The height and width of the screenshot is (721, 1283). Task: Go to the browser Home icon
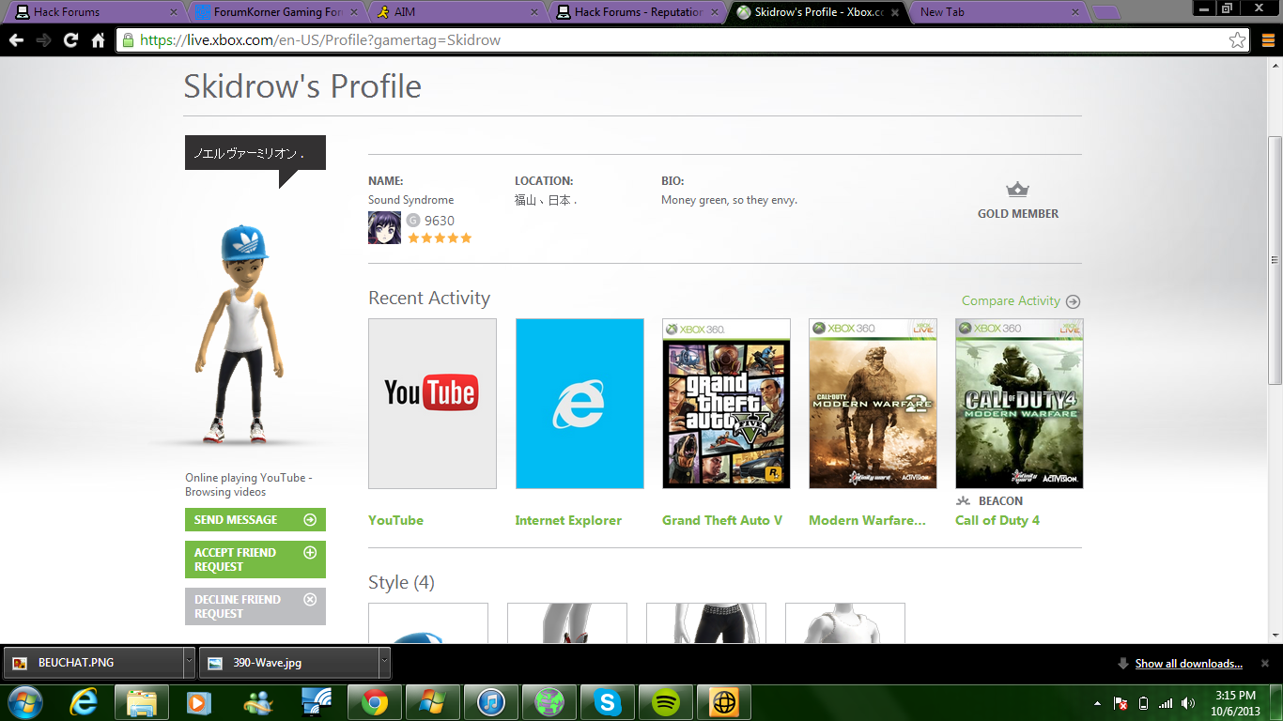tap(98, 40)
